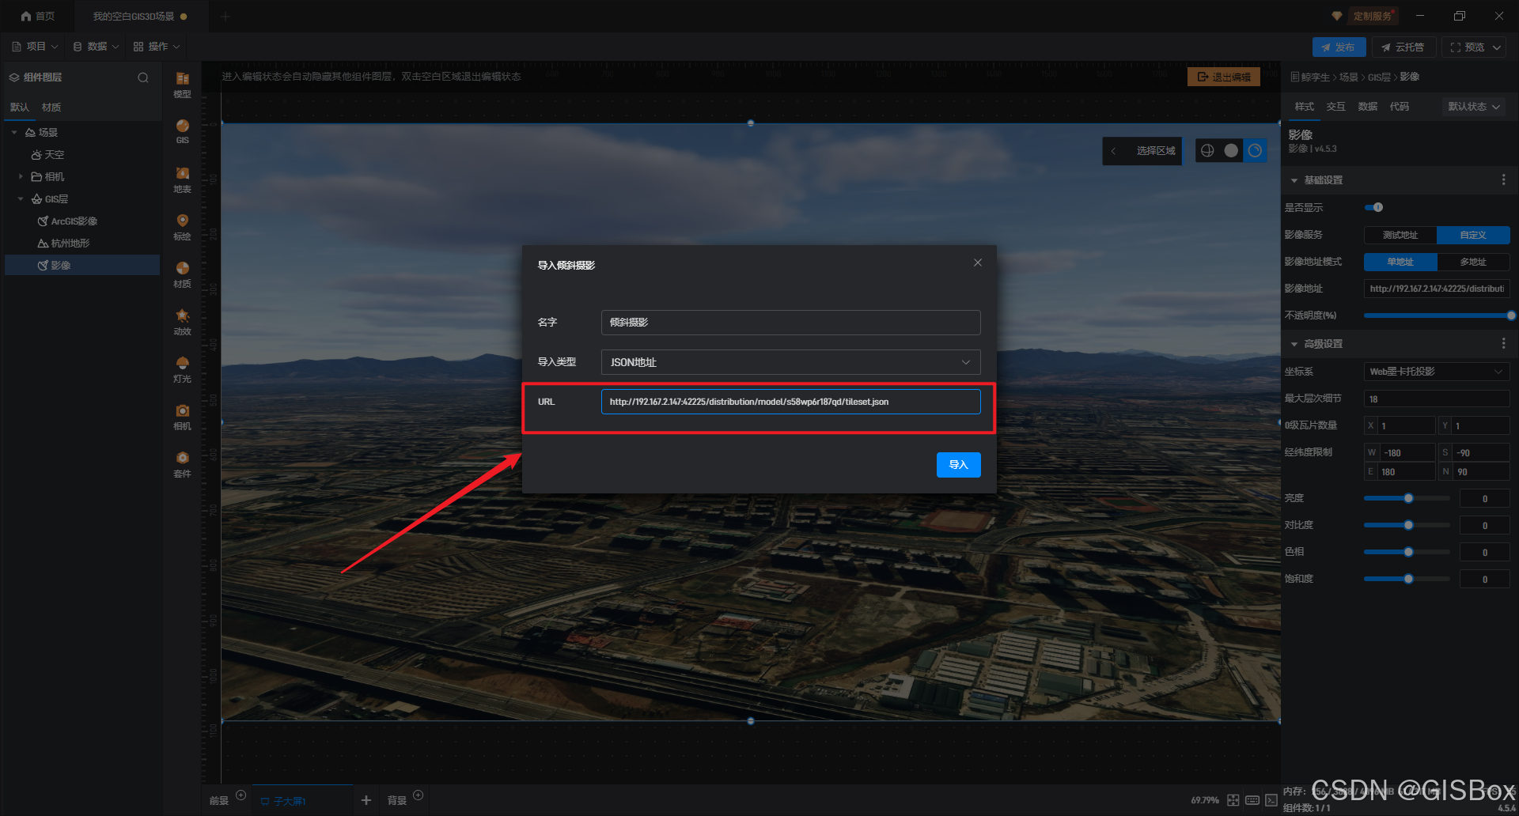The image size is (1519, 816).
Task: Click the globe view icon near 选择区域
Action: point(1207,150)
